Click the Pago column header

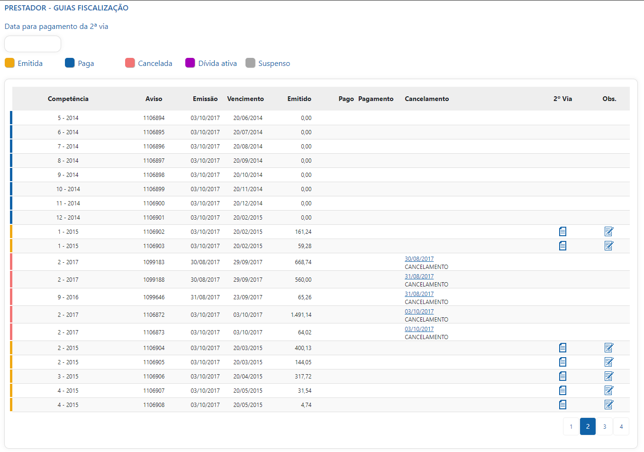(346, 99)
